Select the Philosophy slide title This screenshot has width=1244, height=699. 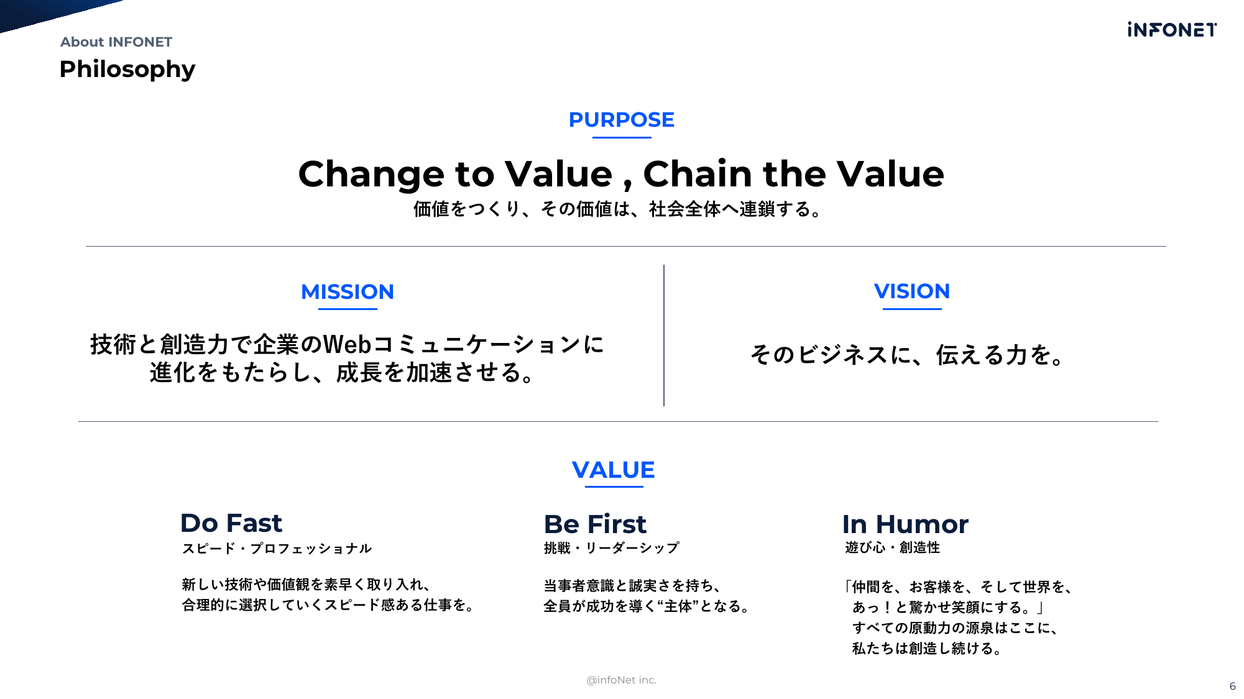click(127, 69)
